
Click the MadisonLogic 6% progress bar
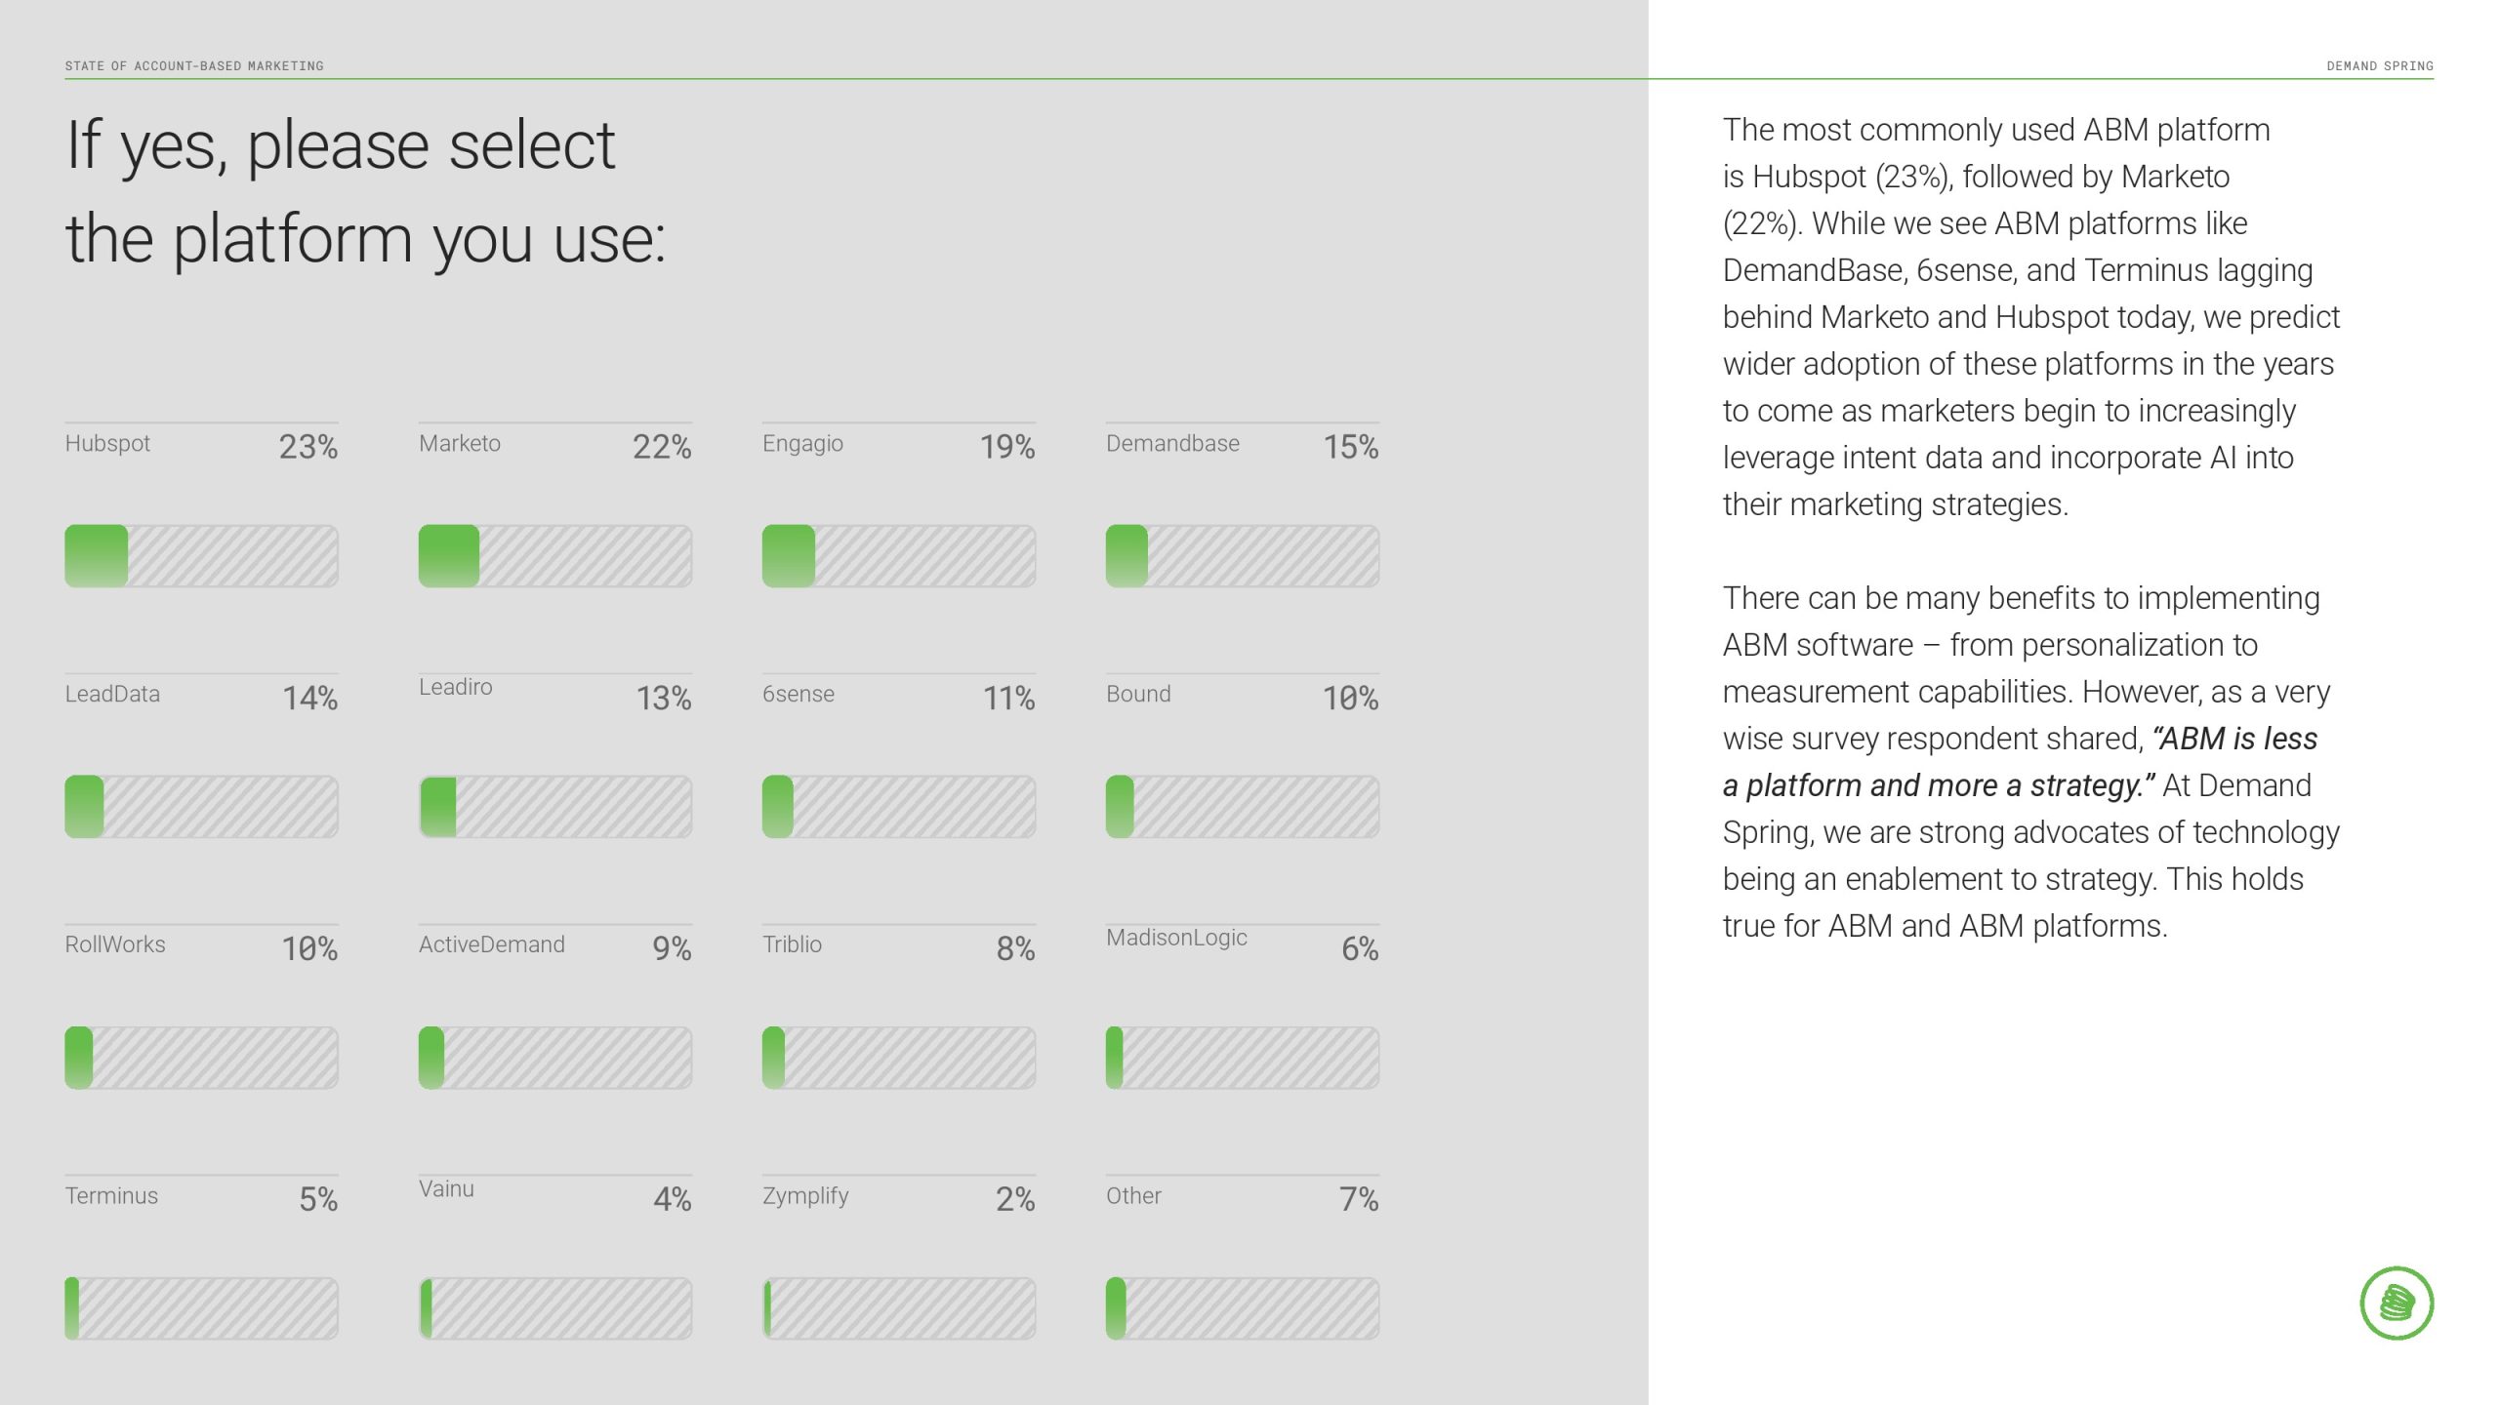[1242, 1058]
